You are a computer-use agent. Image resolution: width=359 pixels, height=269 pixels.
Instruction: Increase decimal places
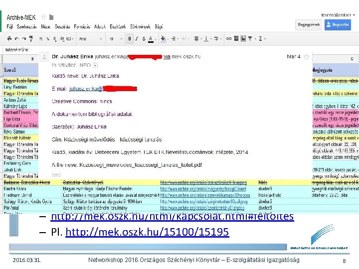click(x=62, y=39)
